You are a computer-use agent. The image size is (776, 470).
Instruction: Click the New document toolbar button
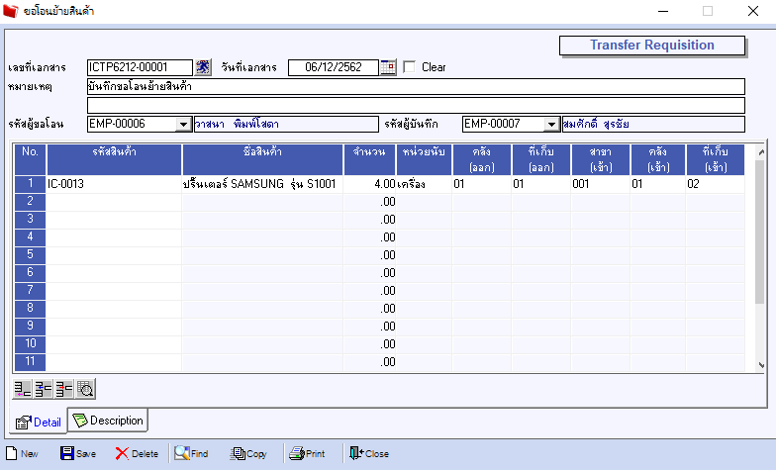pyautogui.click(x=22, y=453)
